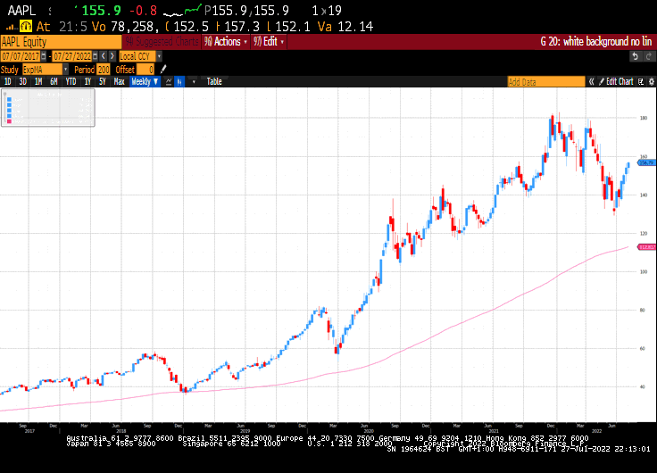Click the Va value 12.14
The height and width of the screenshot is (473, 657).
coord(355,27)
